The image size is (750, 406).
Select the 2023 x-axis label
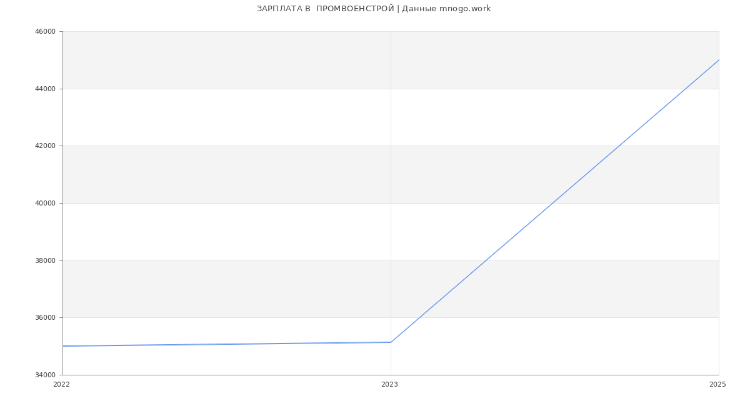[x=389, y=385]
